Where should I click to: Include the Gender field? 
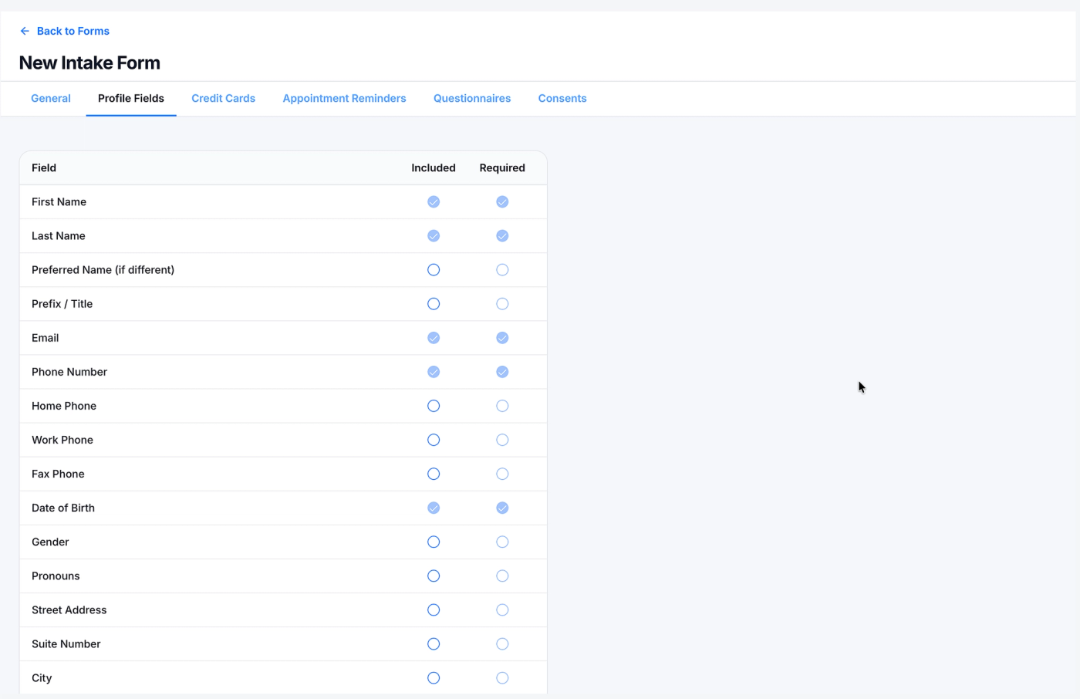click(x=434, y=542)
